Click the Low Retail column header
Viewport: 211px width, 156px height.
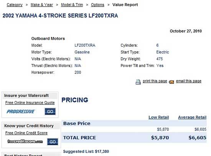[x=159, y=117]
